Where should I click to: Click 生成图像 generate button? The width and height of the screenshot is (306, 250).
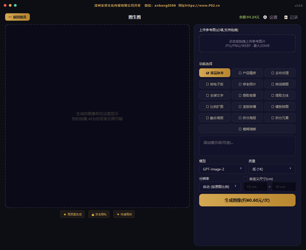pos(247,200)
